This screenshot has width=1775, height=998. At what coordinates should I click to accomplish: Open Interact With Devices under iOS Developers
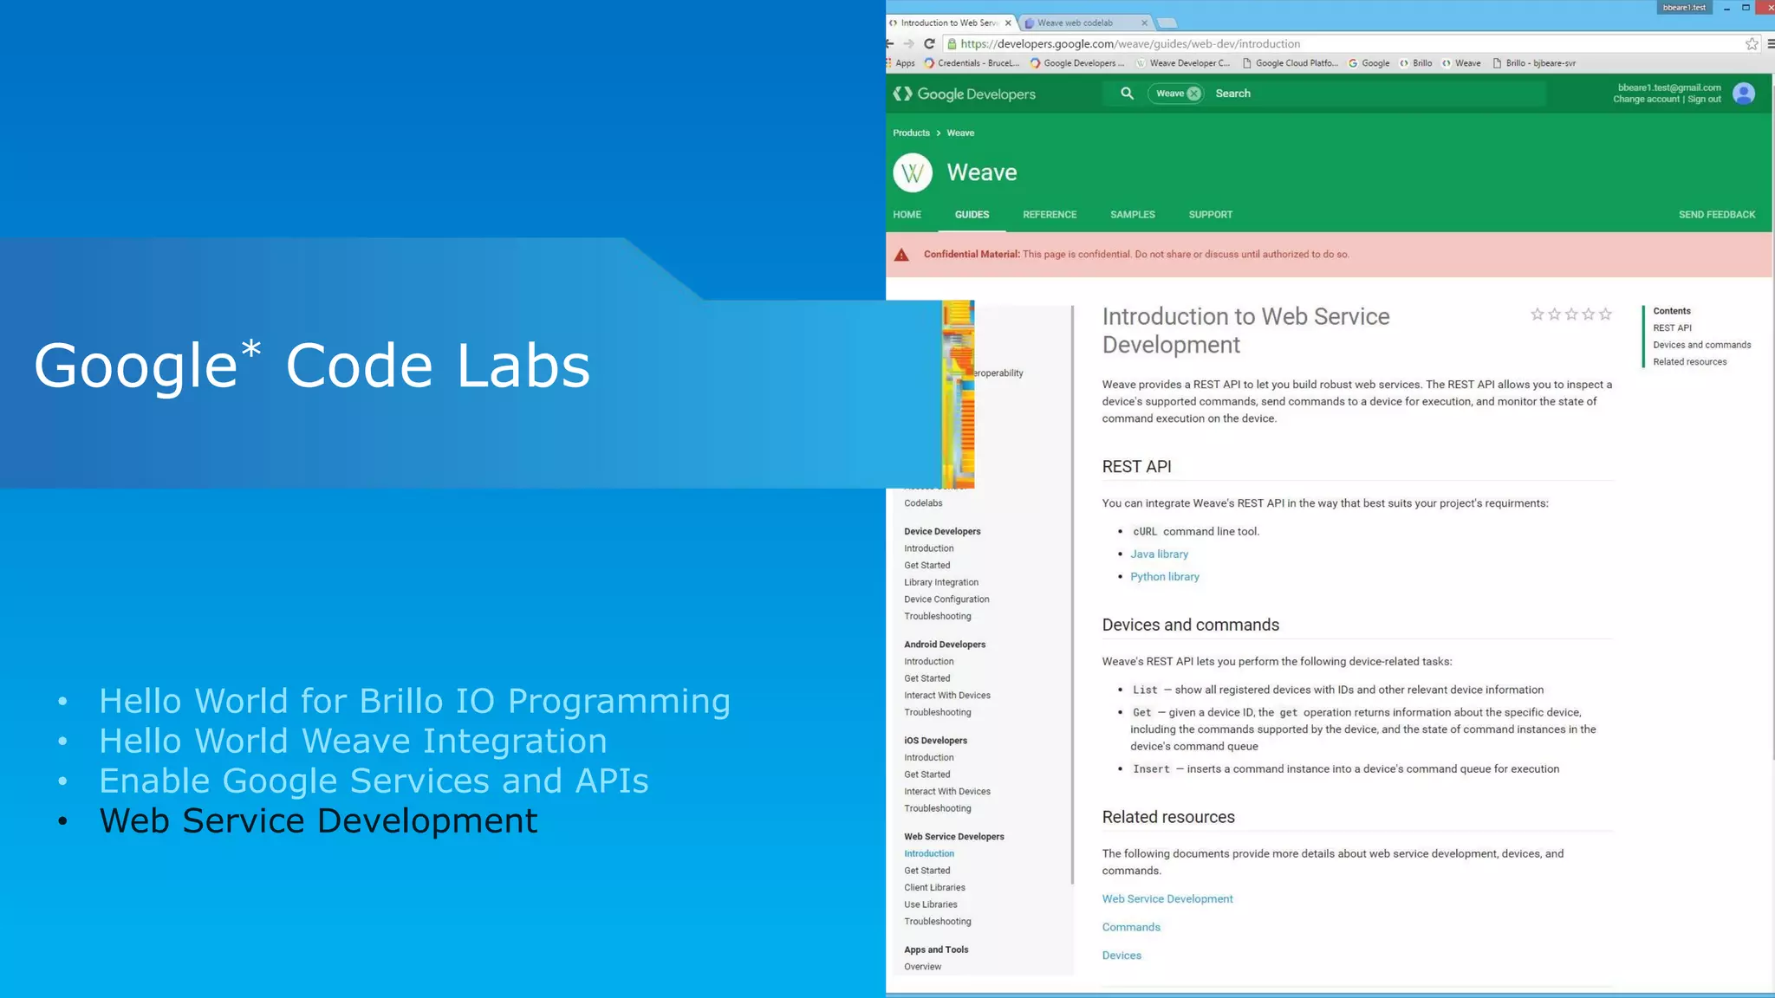point(947,792)
